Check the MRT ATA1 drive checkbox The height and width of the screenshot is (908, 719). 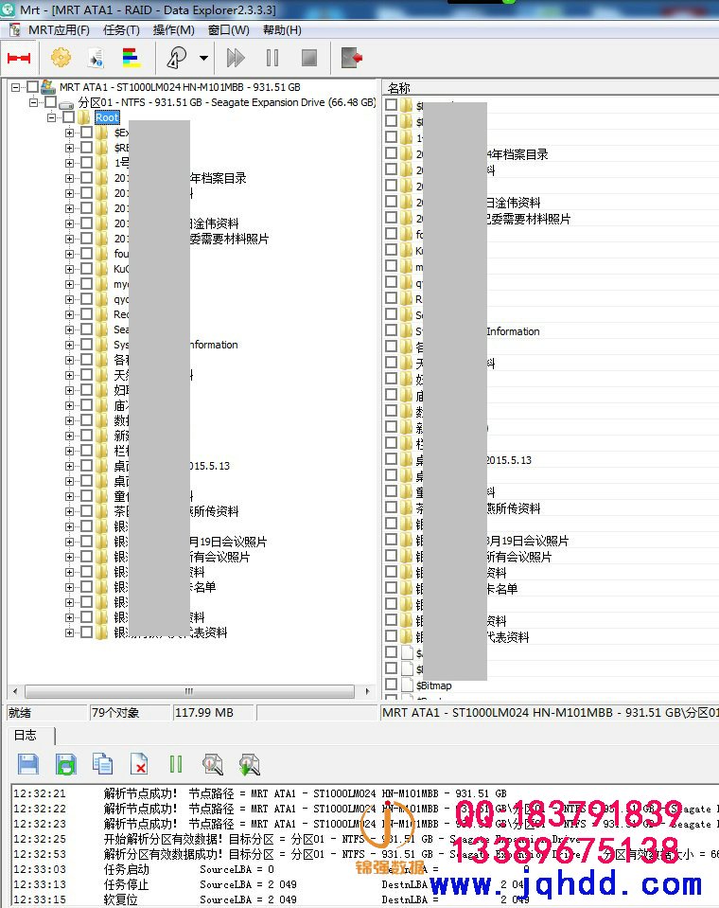tap(32, 87)
